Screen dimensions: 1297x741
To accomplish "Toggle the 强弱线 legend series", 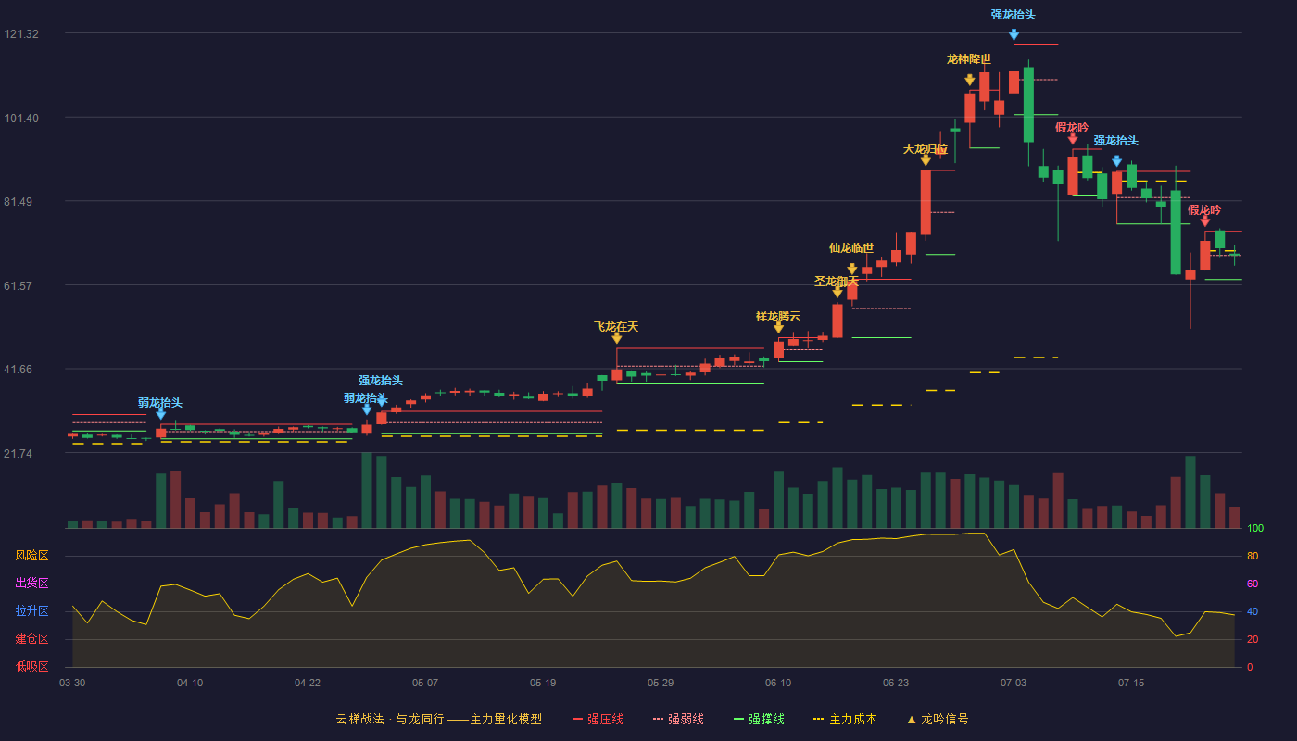I will (678, 719).
